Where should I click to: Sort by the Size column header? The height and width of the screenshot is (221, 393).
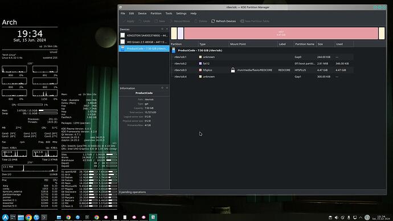326,44
